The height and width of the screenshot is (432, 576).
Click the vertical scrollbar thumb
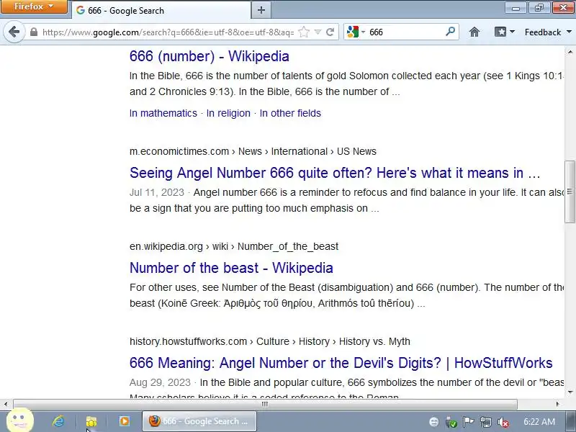click(570, 192)
